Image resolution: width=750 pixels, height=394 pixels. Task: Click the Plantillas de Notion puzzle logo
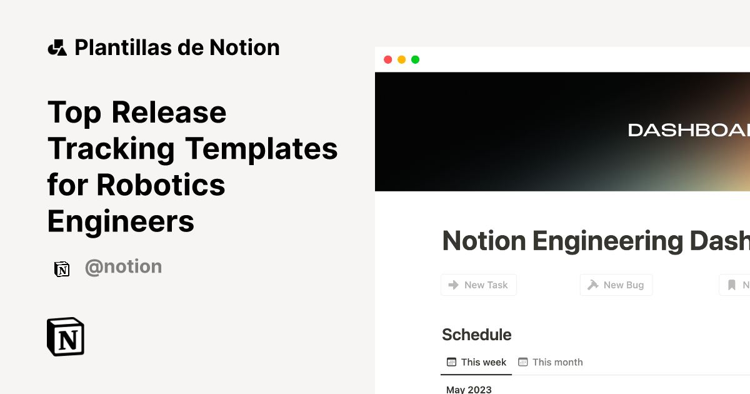point(57,46)
